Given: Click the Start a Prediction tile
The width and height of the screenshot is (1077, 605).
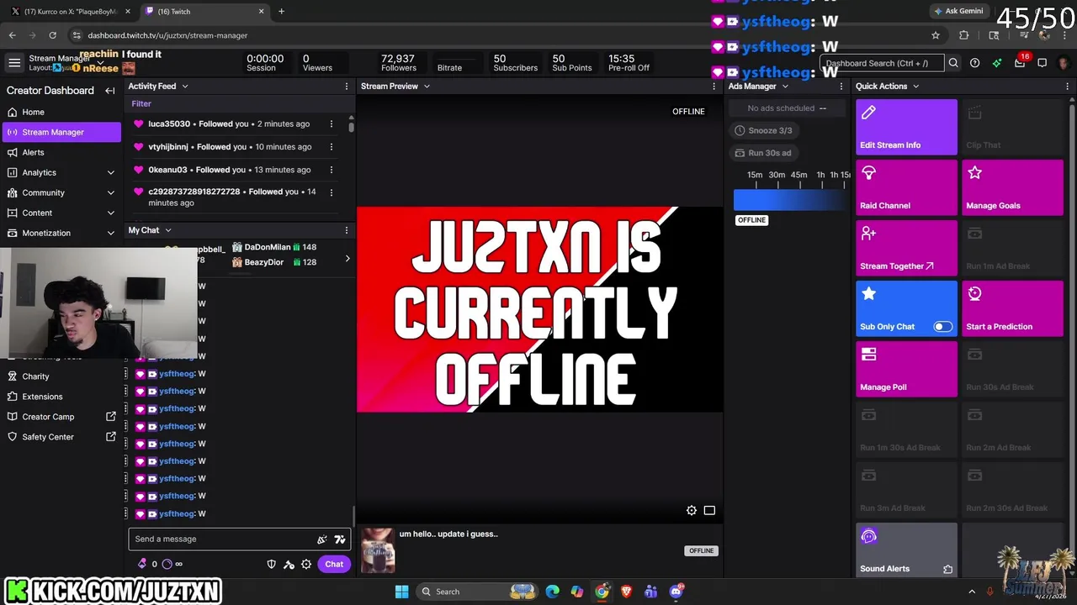Looking at the screenshot, I should click(1012, 308).
